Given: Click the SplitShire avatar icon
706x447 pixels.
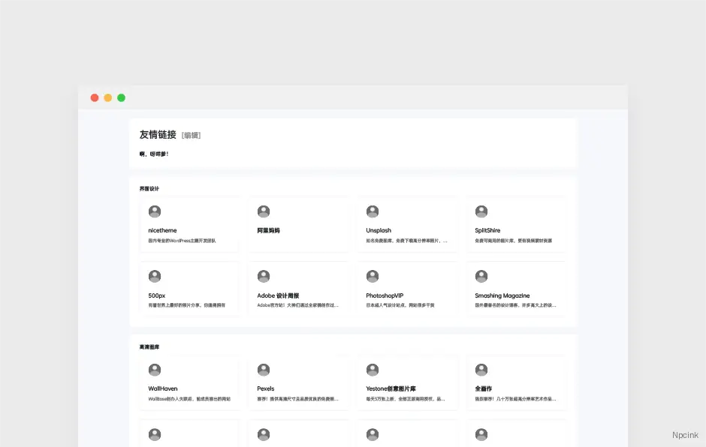Looking at the screenshot, I should point(481,211).
